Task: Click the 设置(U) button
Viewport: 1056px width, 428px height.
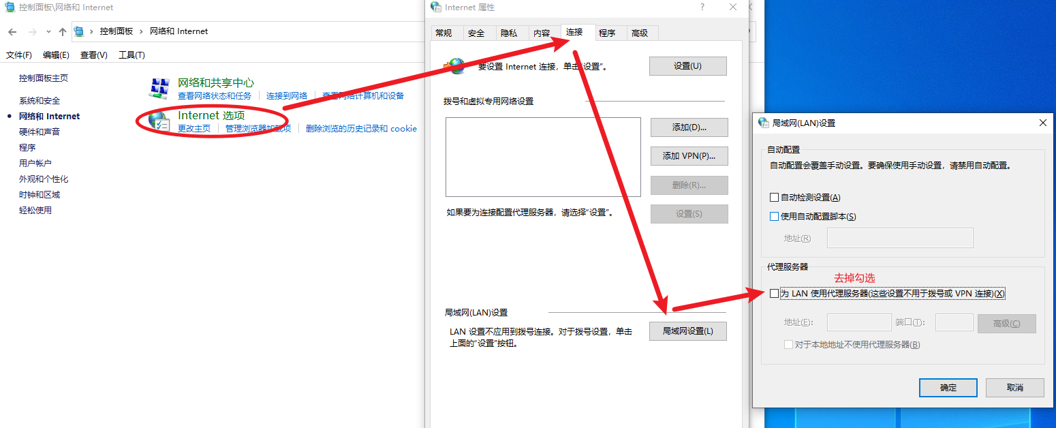Action: tap(688, 66)
